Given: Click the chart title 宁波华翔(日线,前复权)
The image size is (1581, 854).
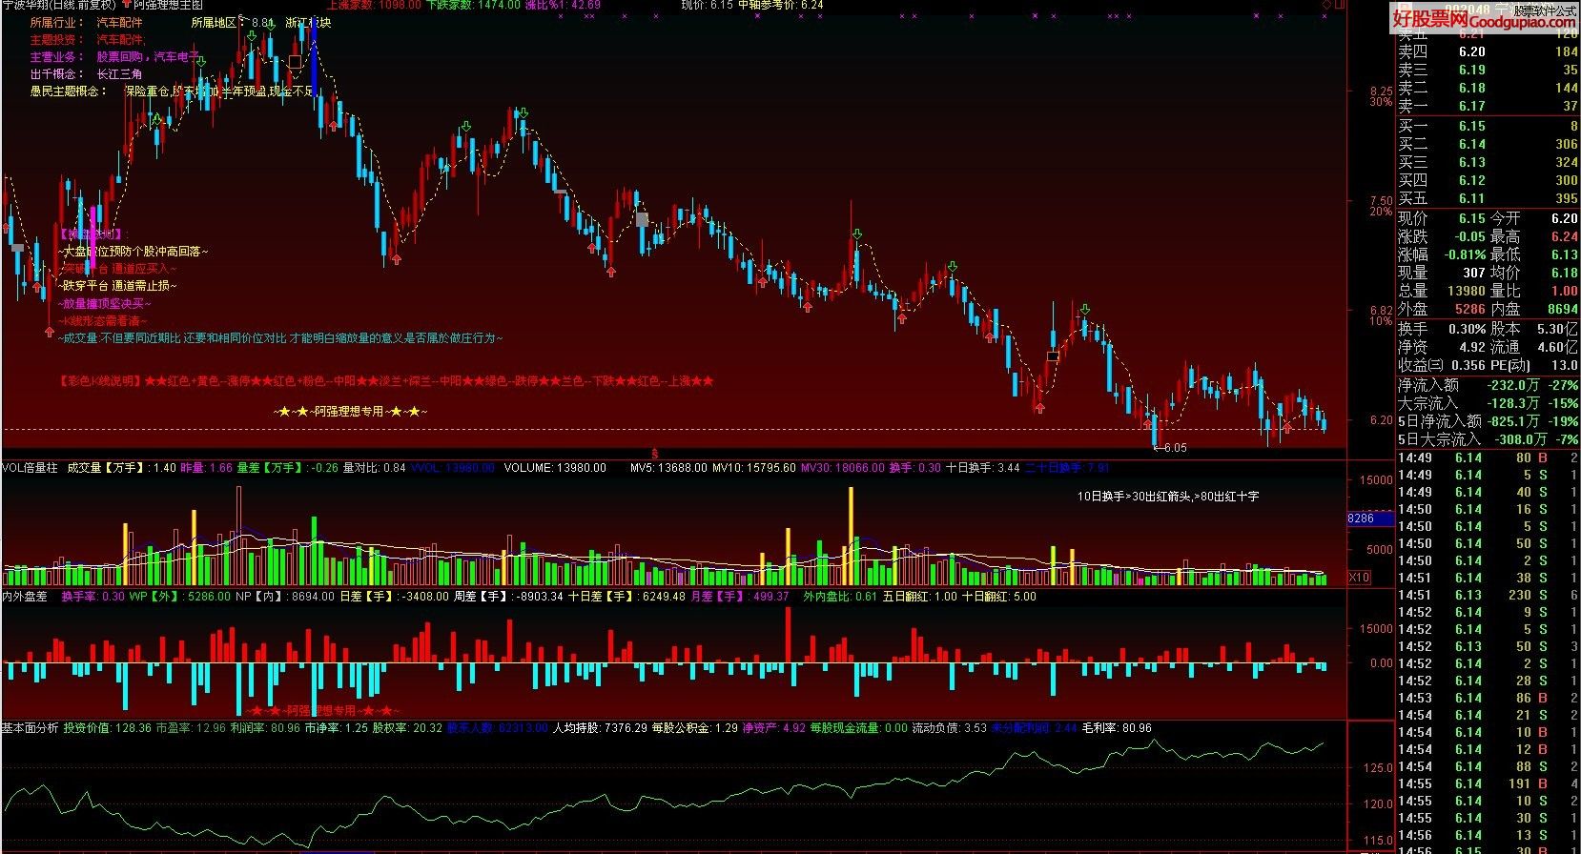Looking at the screenshot, I should tap(58, 5).
